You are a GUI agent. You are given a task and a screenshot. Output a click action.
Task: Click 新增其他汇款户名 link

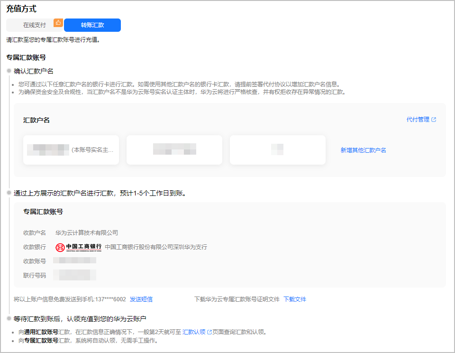pyautogui.click(x=364, y=150)
